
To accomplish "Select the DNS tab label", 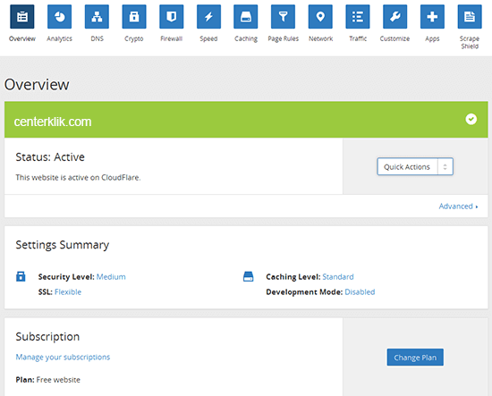I will [97, 38].
